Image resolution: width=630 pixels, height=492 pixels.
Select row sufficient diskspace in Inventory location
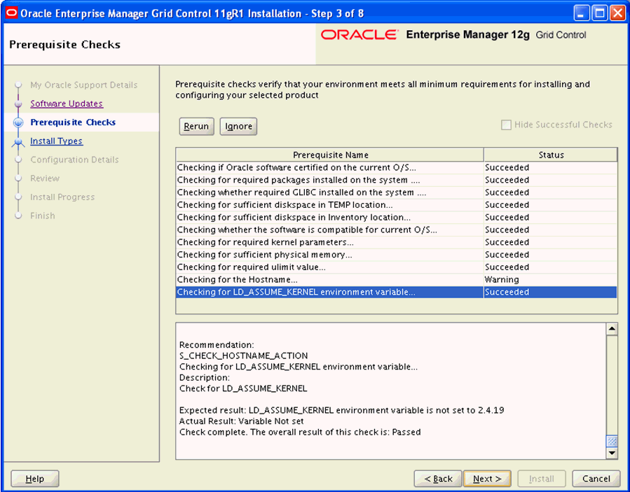[x=396, y=218]
